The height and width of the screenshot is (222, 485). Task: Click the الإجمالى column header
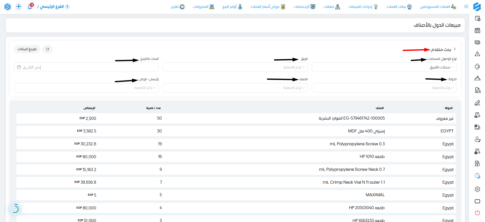pyautogui.click(x=89, y=108)
